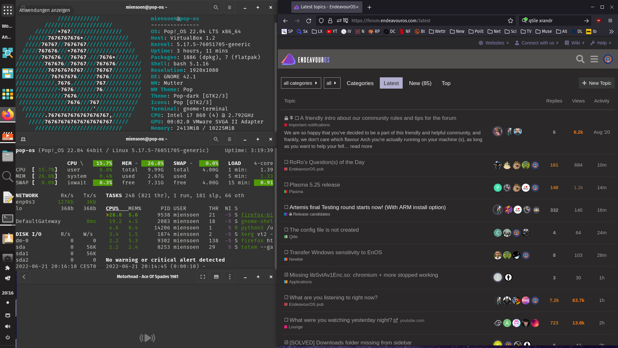Screen dimensions: 618x348
Task: Click checkbox beside The config file topic
Action: (x=286, y=230)
